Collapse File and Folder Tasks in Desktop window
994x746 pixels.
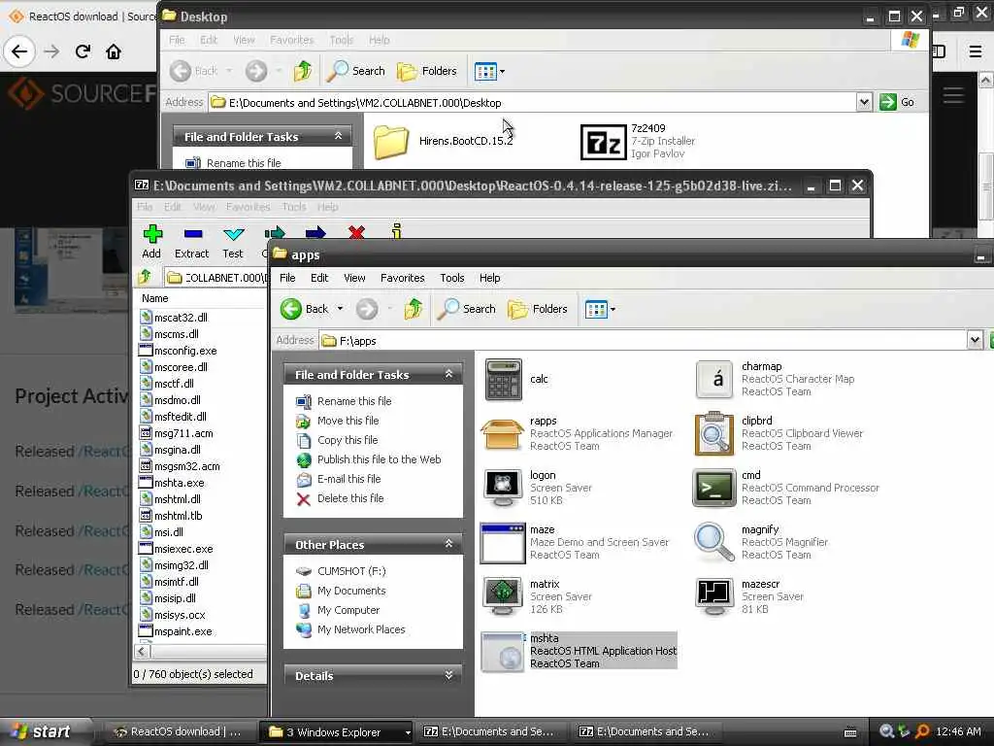pyautogui.click(x=339, y=136)
